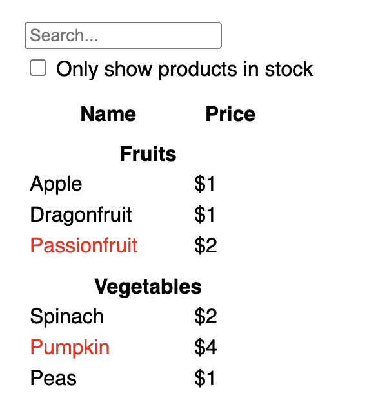Click the Peas $1 price
Viewport: 369px width, 416px height.
tap(204, 378)
